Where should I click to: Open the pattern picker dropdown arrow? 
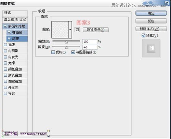tap(70, 30)
